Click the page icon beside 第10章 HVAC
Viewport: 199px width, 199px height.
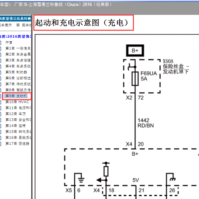(1, 102)
